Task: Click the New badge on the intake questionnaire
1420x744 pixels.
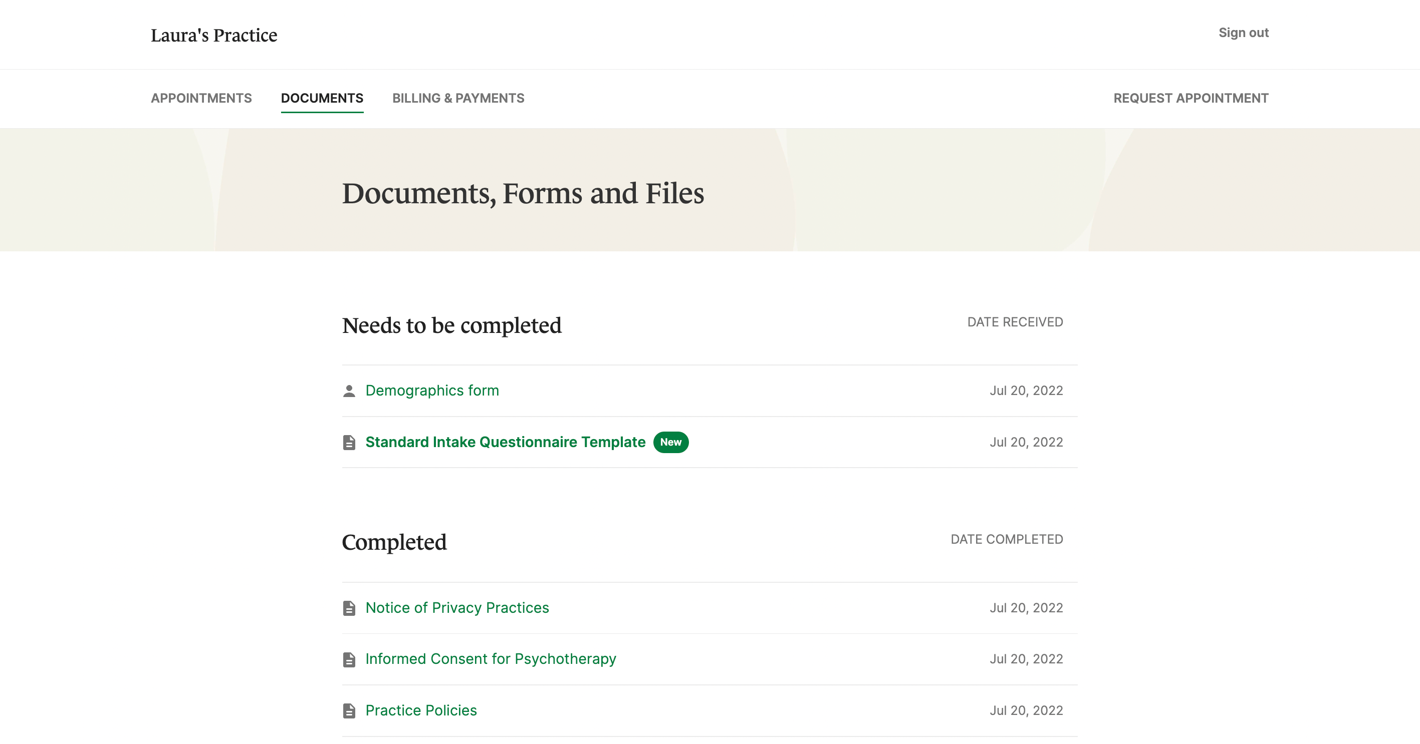Action: [x=671, y=442]
